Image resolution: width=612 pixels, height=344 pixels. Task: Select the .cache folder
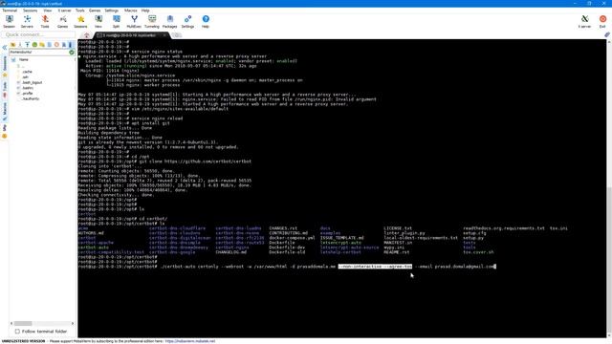pyautogui.click(x=27, y=72)
